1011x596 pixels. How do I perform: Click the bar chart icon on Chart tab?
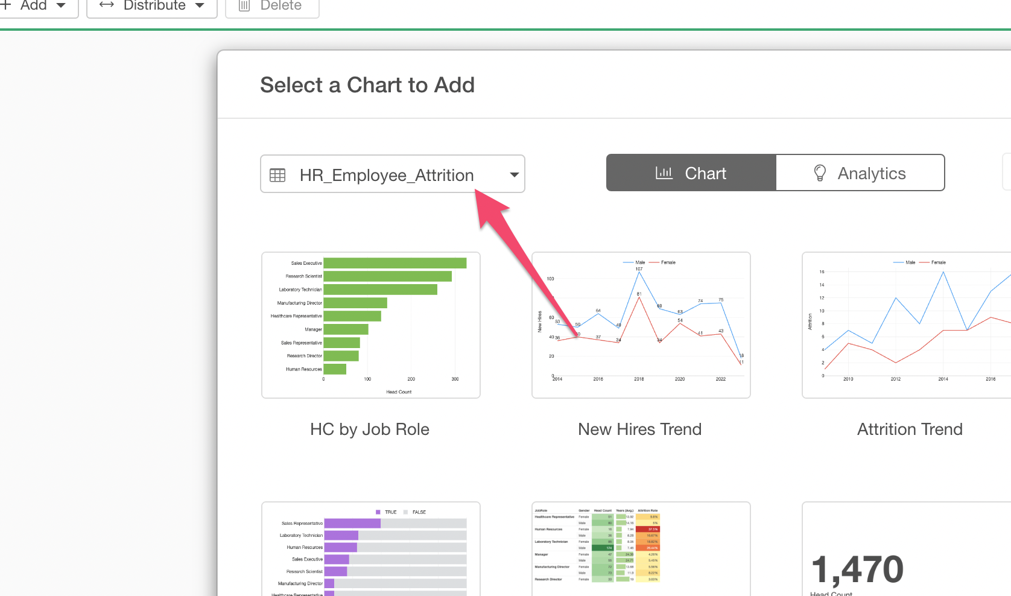click(x=664, y=173)
